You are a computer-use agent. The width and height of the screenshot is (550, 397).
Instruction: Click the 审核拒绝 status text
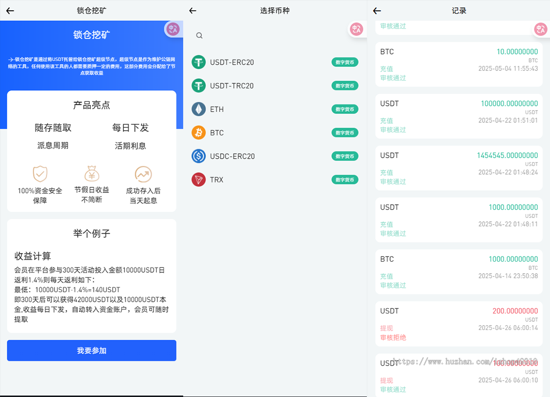click(x=393, y=337)
